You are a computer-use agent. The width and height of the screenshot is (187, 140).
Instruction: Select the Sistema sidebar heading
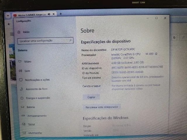pos(22,50)
